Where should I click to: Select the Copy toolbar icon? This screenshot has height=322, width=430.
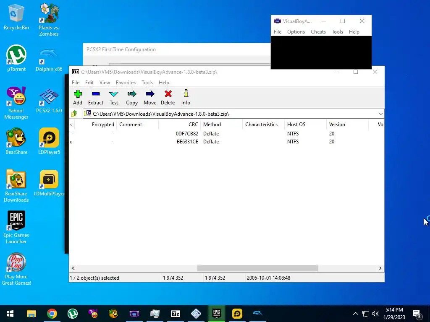[x=131, y=97]
